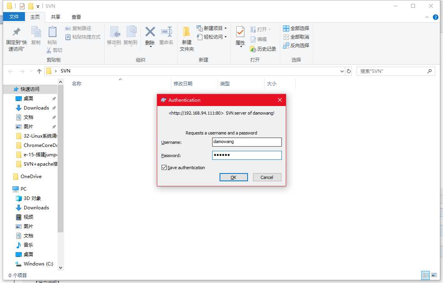Click the Explorer help question mark icon
Image resolution: width=443 pixels, height=283 pixels.
click(435, 17)
